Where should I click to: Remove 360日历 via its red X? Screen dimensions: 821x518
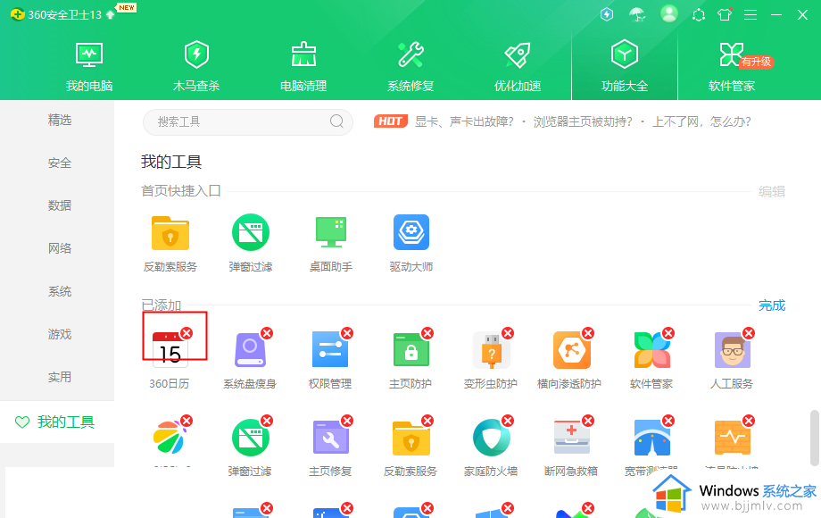(187, 333)
